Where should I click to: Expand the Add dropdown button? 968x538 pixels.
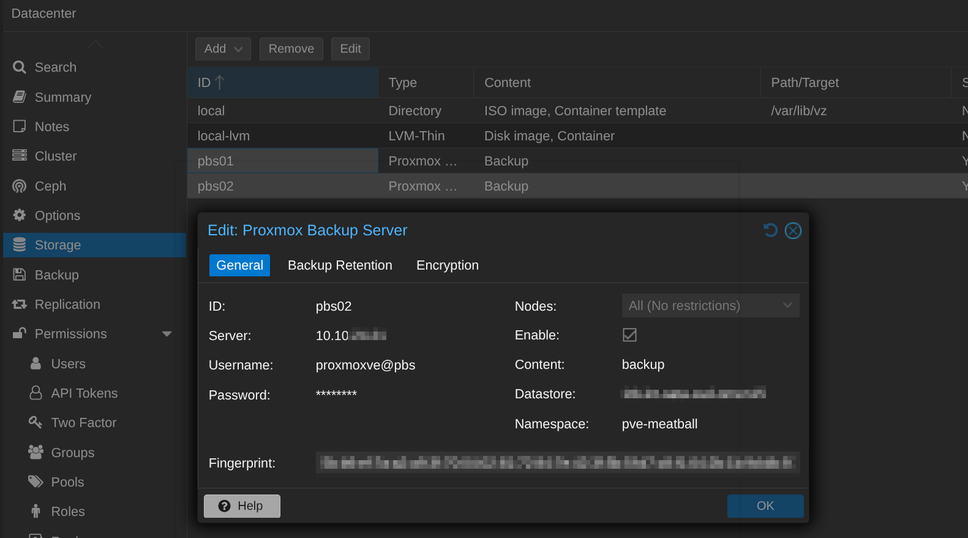[223, 49]
